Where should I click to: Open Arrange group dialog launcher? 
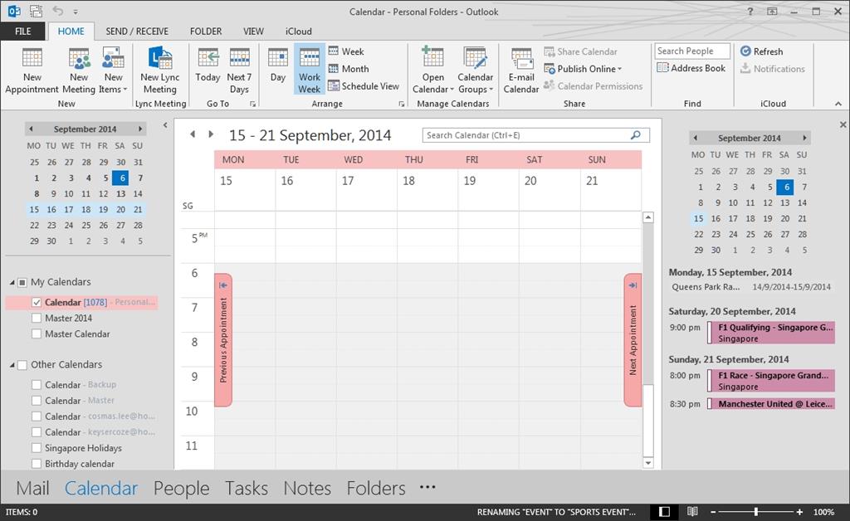pos(401,104)
